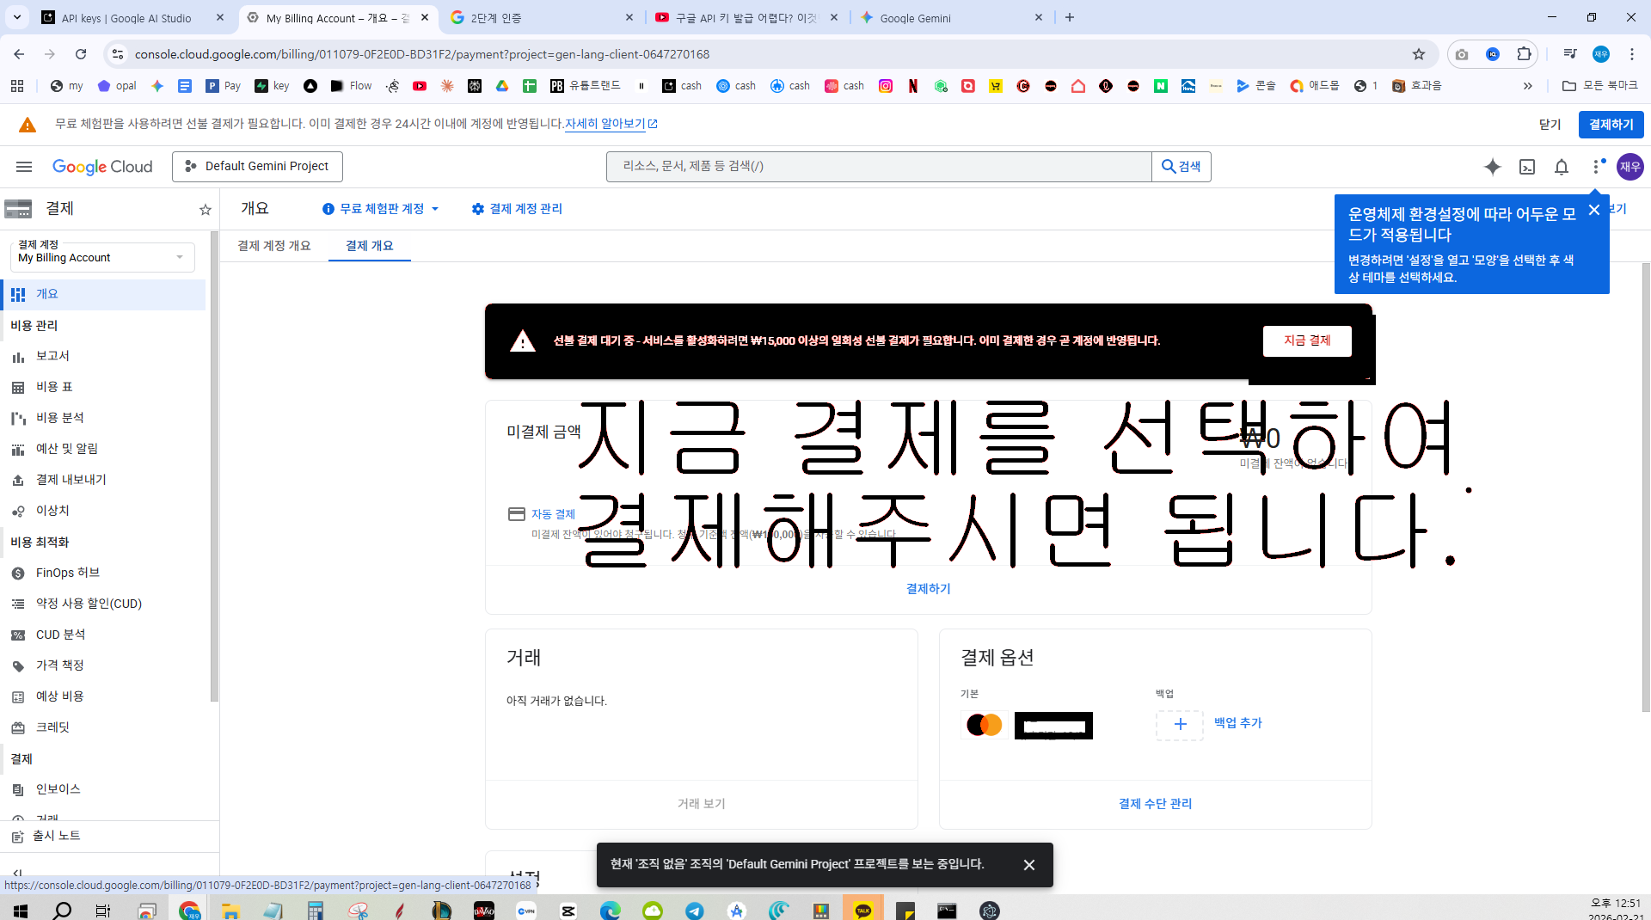Viewport: 1651px width, 920px height.
Task: Expand the My Billing Account dropdown
Action: [102, 257]
